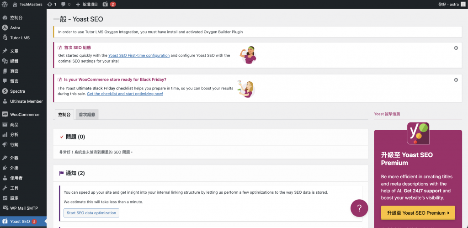The width and height of the screenshot is (468, 228).
Task: Open the comments bubble in admin bar
Action: tap(63, 5)
